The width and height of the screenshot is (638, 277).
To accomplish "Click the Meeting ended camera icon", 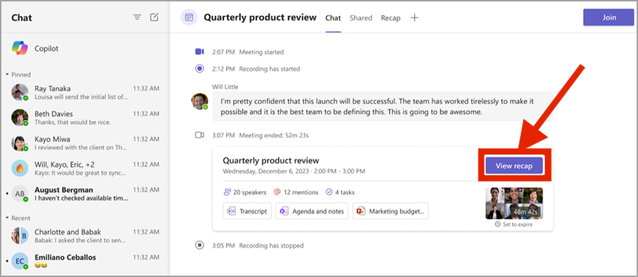I will point(199,135).
